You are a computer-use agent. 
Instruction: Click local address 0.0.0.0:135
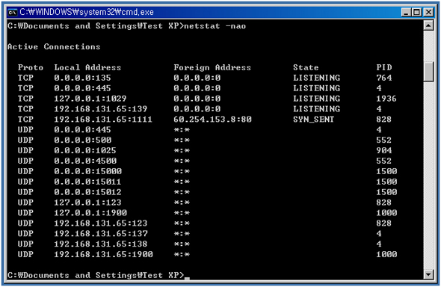82,78
